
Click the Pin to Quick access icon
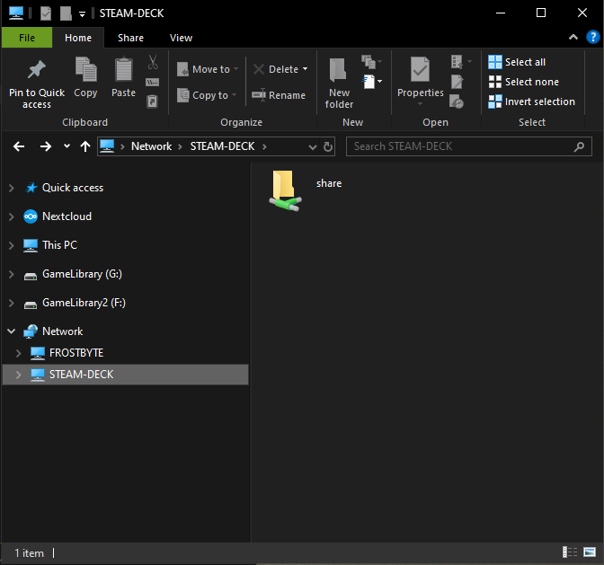click(x=36, y=72)
